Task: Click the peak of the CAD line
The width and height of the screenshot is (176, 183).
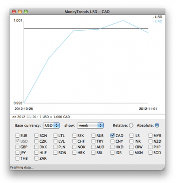Action: (123, 21)
